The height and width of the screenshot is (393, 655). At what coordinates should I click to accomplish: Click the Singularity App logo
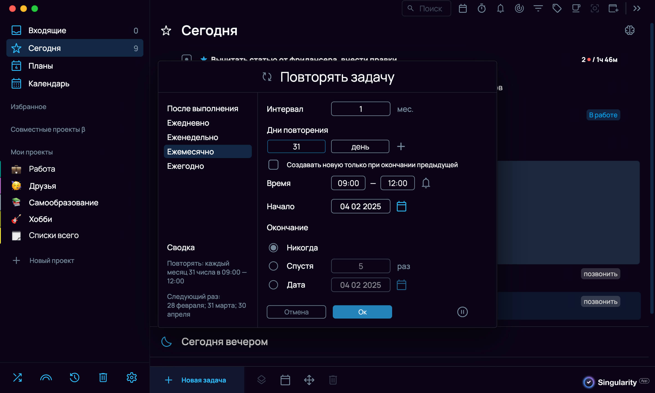616,382
